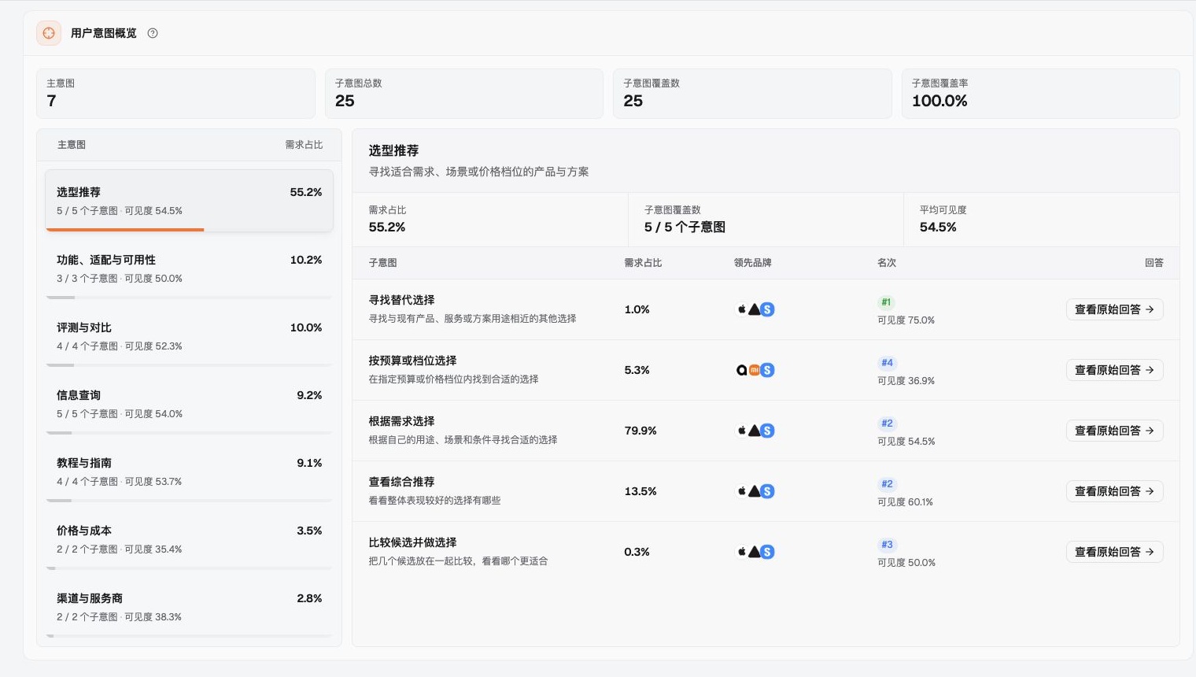This screenshot has width=1196, height=677.
Task: Click the #1 rank badge for 寻找替代选择
Action: point(886,302)
